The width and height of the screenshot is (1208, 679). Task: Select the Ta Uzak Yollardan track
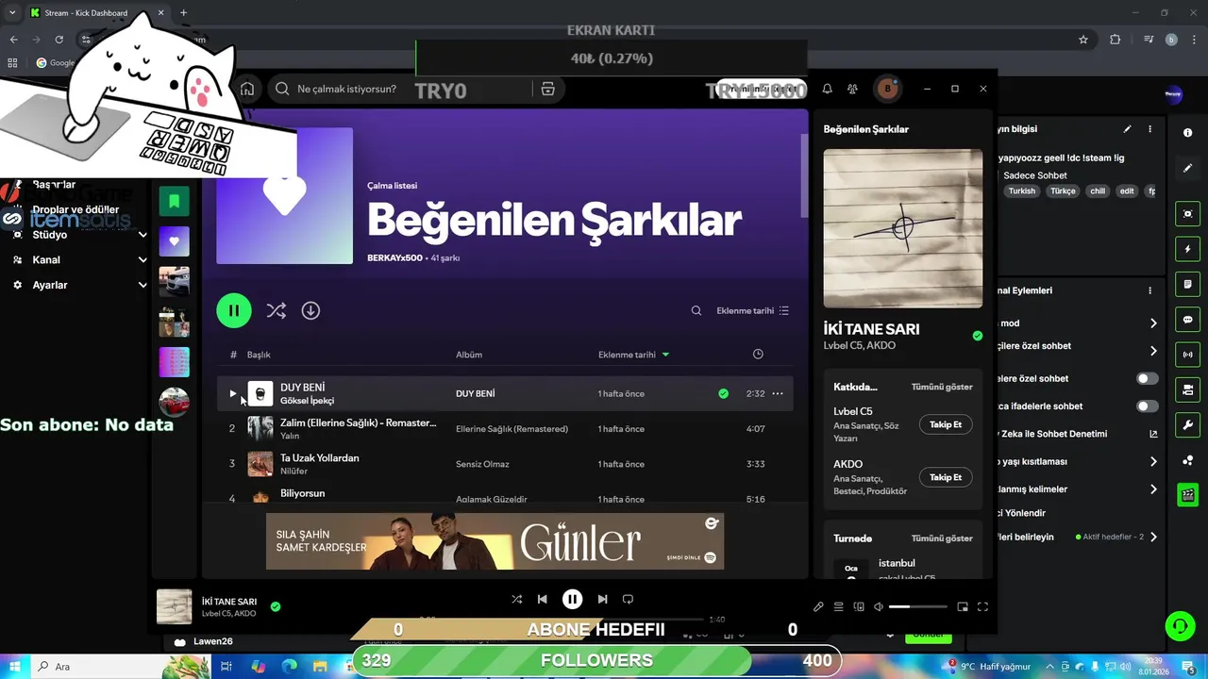pyautogui.click(x=319, y=457)
